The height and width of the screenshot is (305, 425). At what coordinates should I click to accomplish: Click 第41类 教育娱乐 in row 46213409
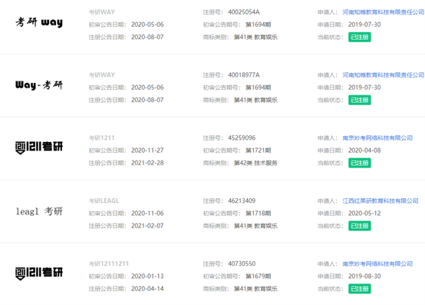point(255,226)
